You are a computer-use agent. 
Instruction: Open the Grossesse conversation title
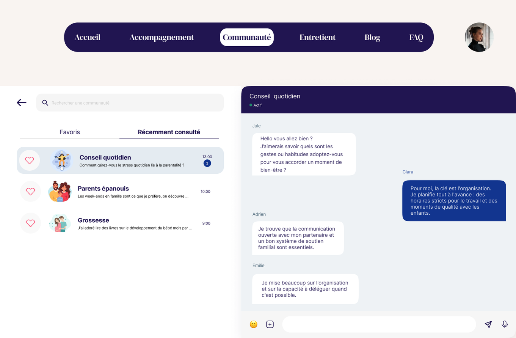pyautogui.click(x=94, y=220)
